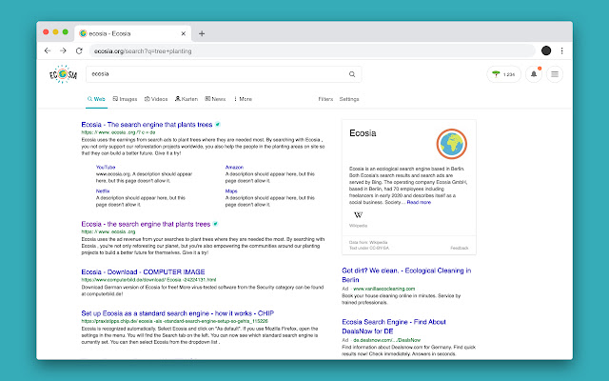Open the Filters options
The width and height of the screenshot is (609, 381).
pyautogui.click(x=325, y=99)
